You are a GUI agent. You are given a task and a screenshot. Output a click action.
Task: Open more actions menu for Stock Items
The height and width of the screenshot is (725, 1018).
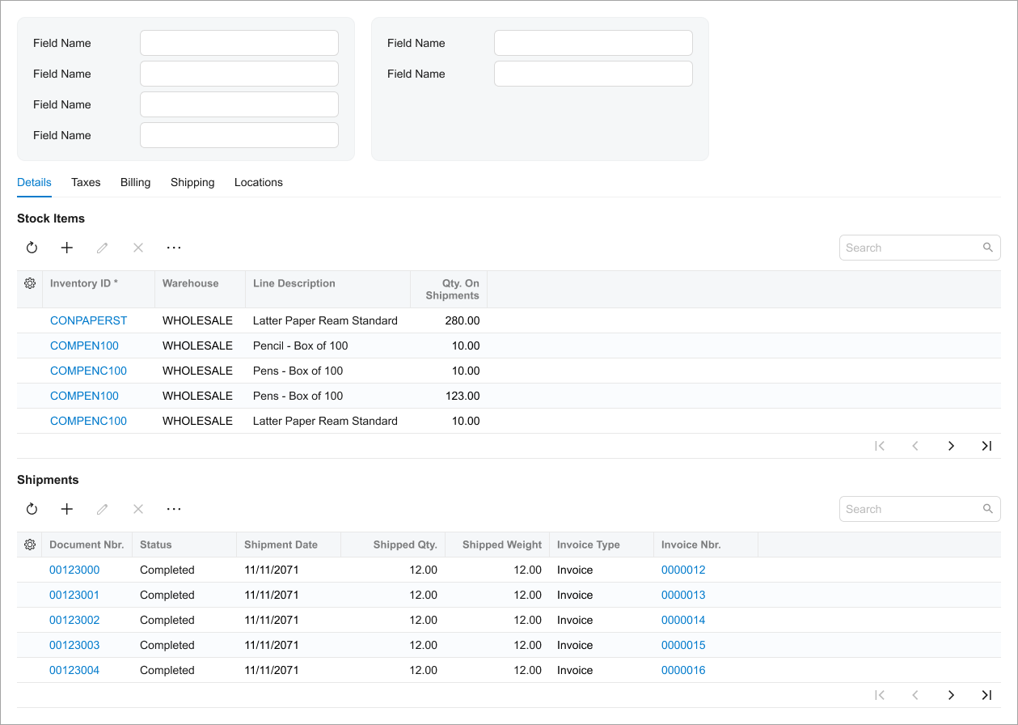point(174,248)
